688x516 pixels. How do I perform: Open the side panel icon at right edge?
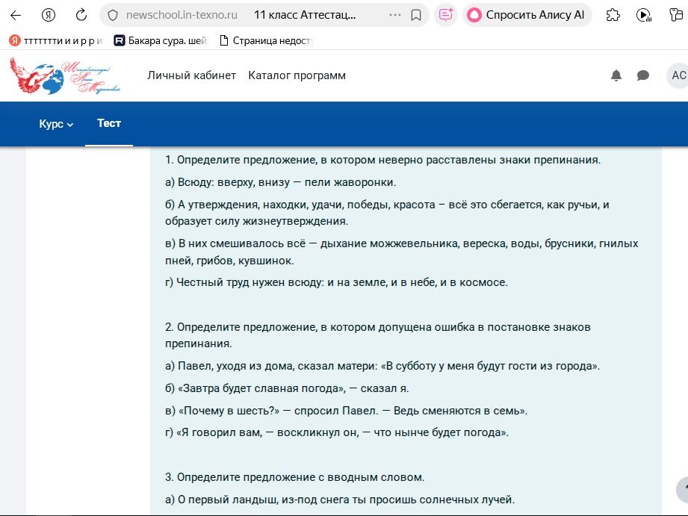click(676, 15)
